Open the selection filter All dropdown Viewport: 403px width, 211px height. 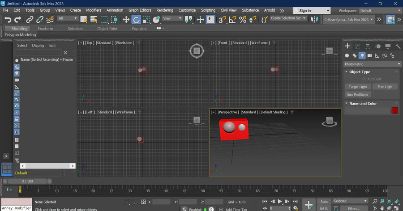pos(67,18)
